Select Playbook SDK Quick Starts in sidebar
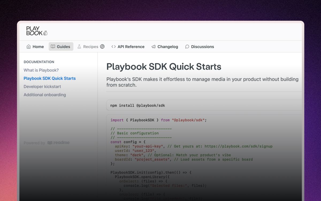The width and height of the screenshot is (321, 201). pyautogui.click(x=50, y=79)
